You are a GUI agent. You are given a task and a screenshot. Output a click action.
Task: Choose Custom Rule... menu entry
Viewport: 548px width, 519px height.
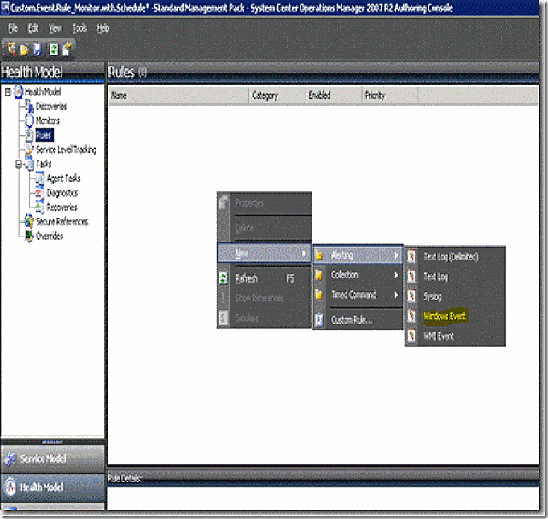(358, 320)
